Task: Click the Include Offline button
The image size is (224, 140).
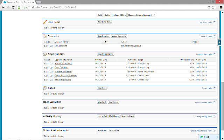Action: click(x=119, y=15)
